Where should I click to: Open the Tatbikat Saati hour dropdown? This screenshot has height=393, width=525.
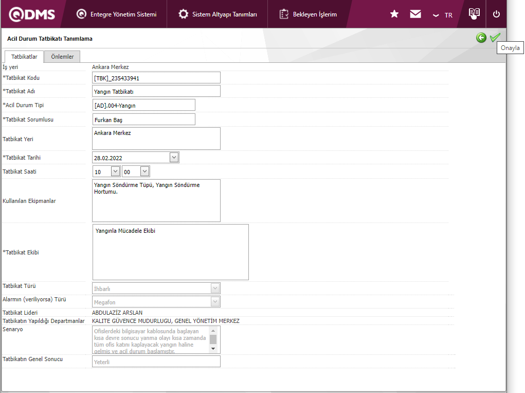[115, 172]
